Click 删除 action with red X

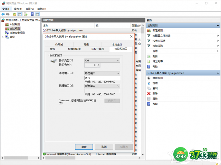[x=155, y=93]
